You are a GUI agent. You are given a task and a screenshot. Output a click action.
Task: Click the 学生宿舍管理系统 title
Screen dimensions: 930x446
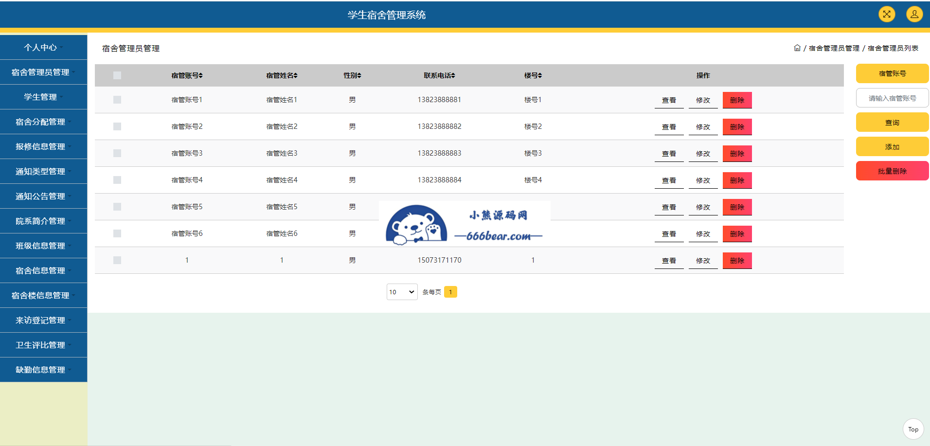coord(387,15)
